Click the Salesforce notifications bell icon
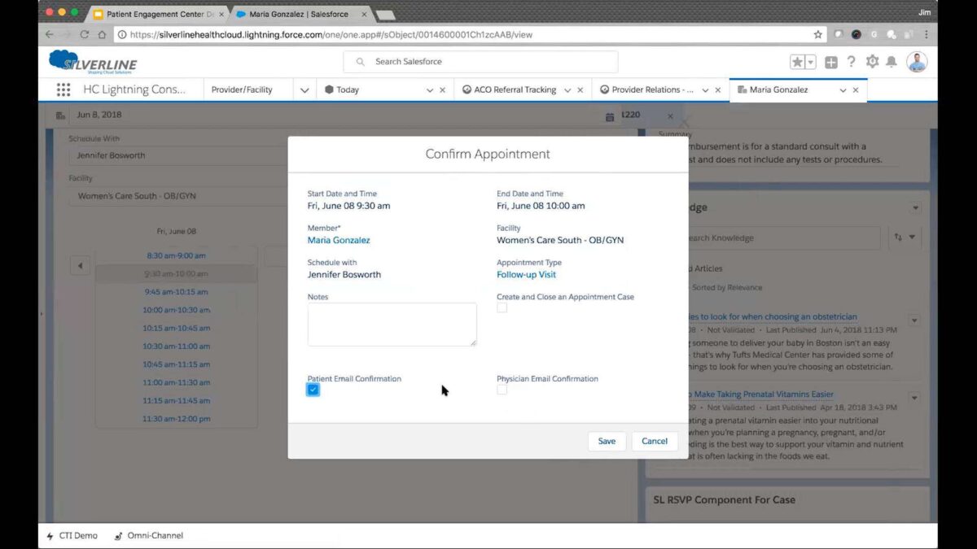977x549 pixels. [x=892, y=62]
